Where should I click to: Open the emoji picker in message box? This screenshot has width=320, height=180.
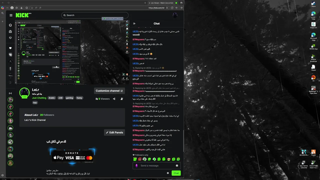click(177, 165)
